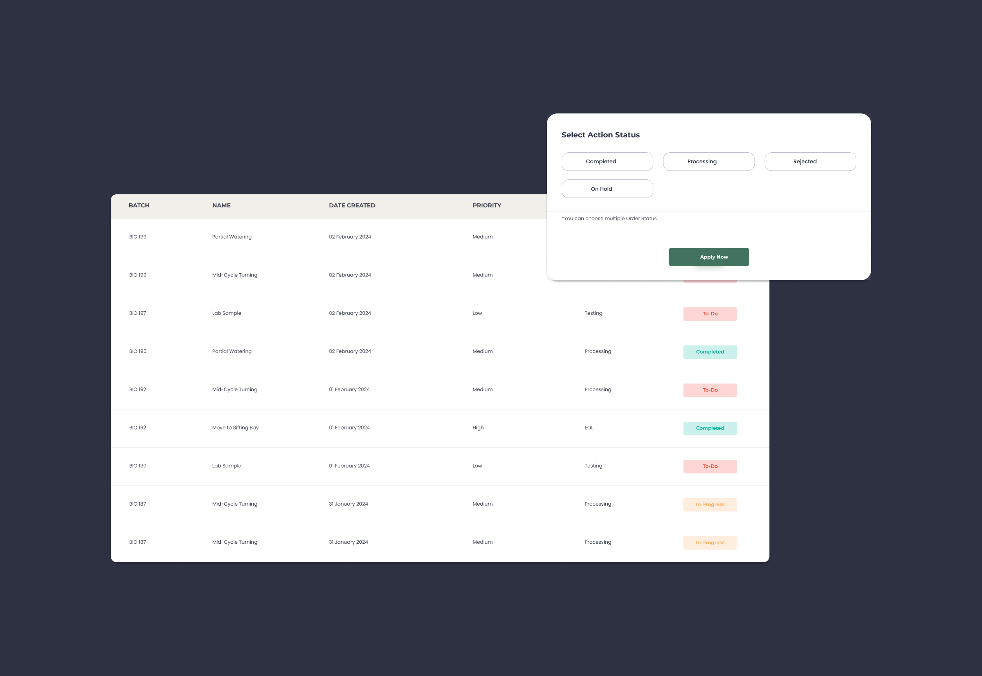The image size is (982, 676).
Task: Click the To-Do badge in BIO 197 row
Action: (710, 314)
